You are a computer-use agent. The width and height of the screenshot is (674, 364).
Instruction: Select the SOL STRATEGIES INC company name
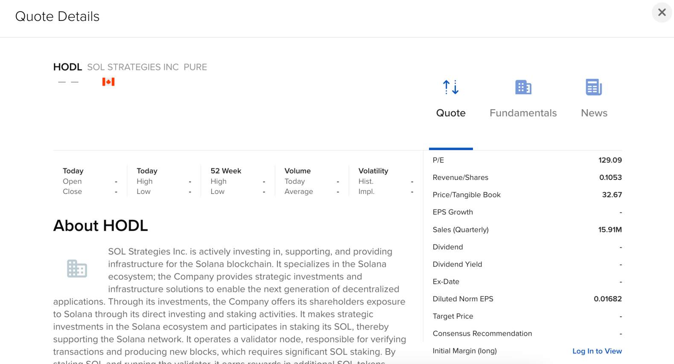tap(133, 67)
